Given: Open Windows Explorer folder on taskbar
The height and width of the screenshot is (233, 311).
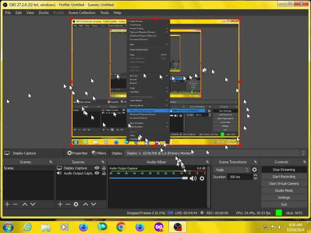Looking at the screenshot, I should coord(46,227).
